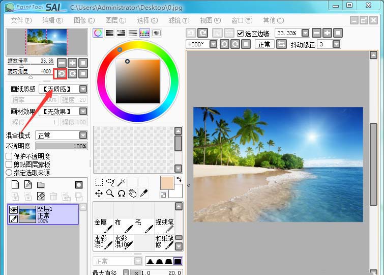Create a new layer folder
The height and width of the screenshot is (275, 384).
point(41,185)
